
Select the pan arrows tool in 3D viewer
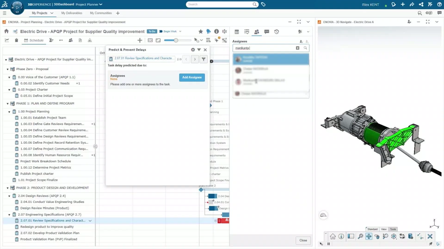(369, 236)
